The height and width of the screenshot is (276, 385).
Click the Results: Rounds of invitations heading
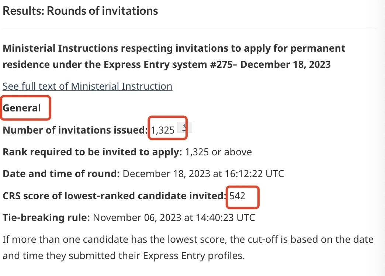80,11
